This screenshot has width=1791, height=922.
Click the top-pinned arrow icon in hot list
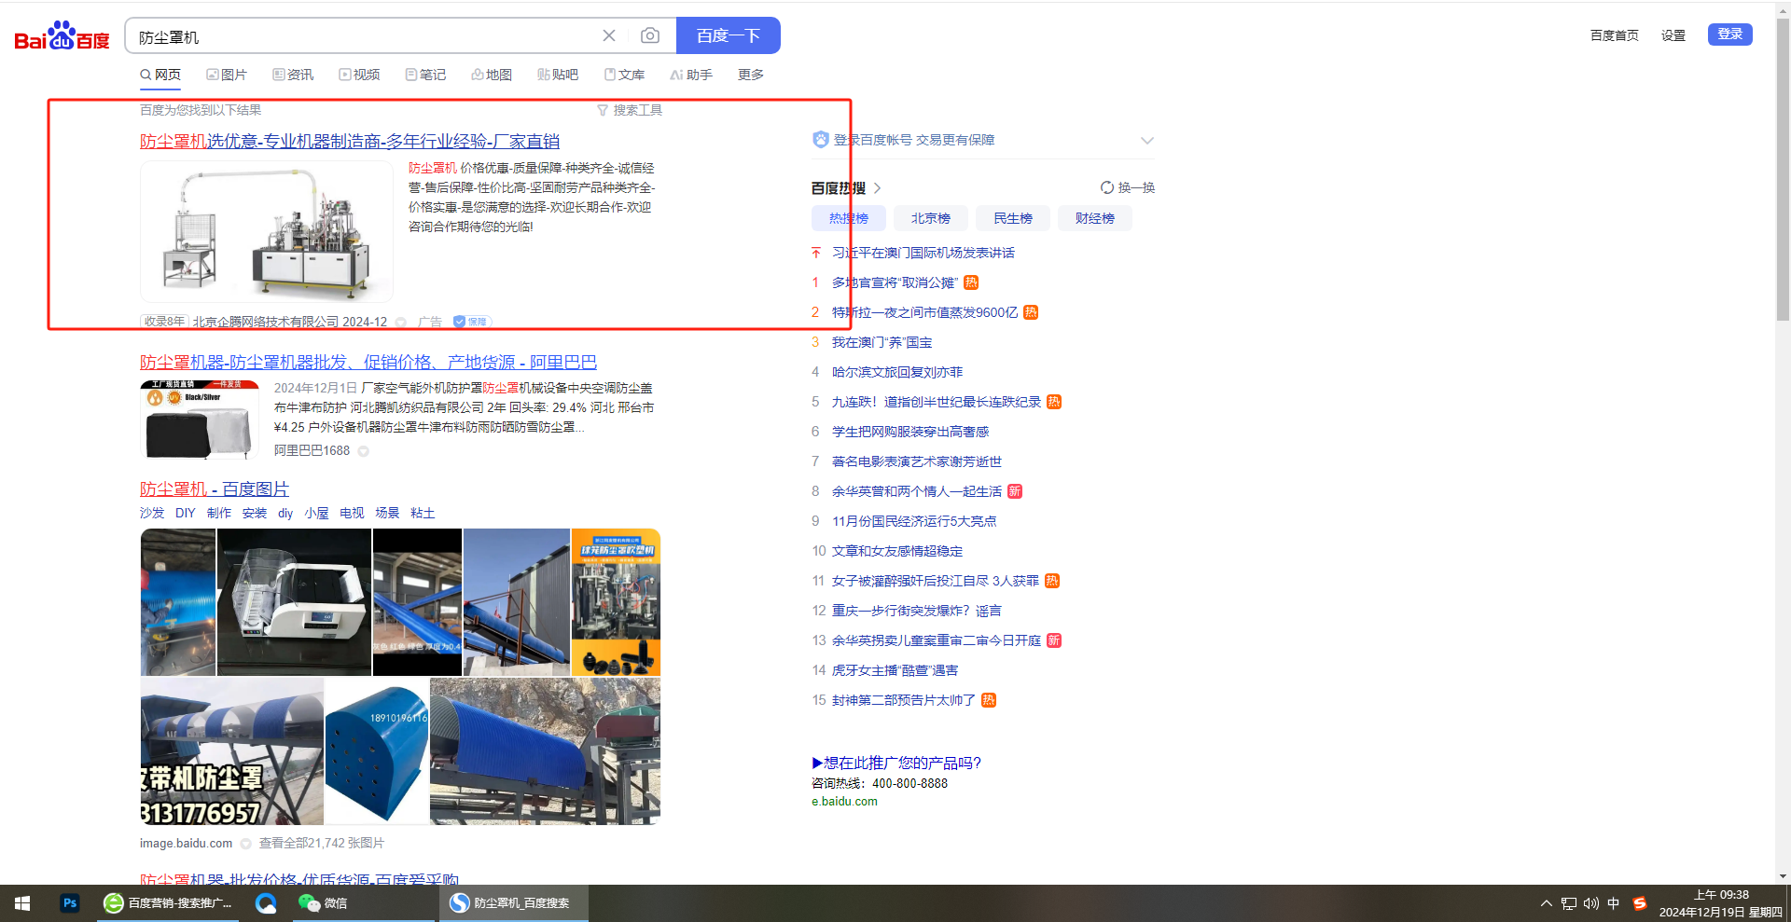(x=816, y=253)
